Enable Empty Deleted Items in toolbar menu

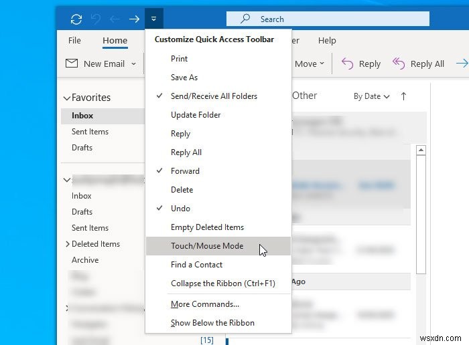[x=218, y=227]
